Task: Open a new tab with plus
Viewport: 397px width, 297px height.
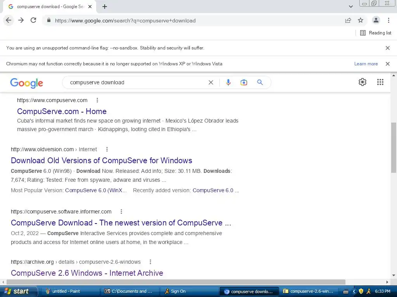Action: [105, 7]
